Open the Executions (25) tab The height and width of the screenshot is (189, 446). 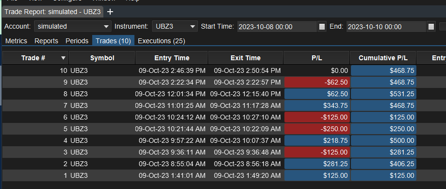(x=162, y=41)
